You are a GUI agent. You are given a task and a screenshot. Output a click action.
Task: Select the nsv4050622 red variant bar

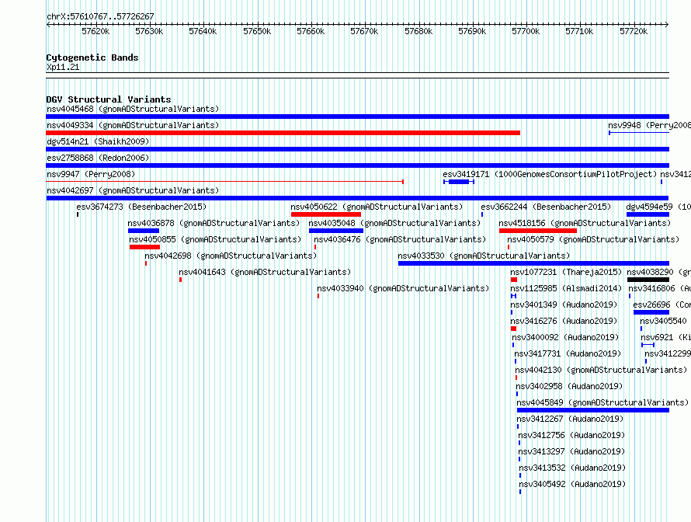coord(325,214)
